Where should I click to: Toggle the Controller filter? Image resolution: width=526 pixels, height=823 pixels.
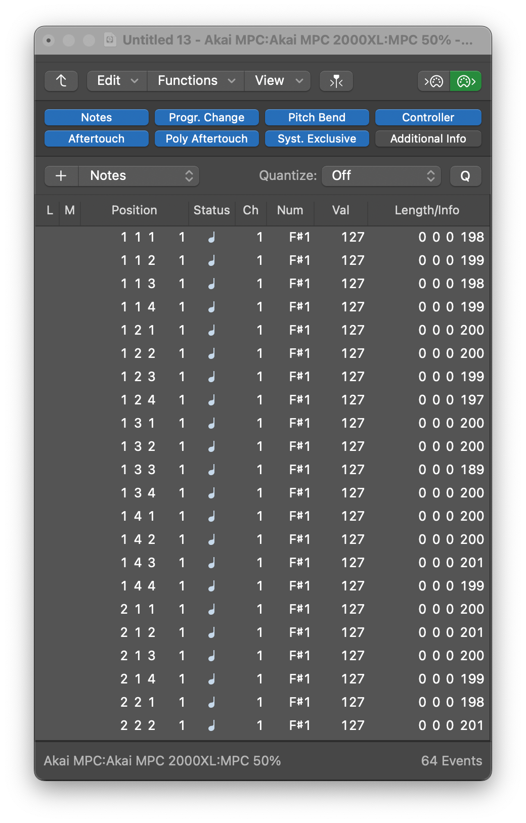[428, 117]
